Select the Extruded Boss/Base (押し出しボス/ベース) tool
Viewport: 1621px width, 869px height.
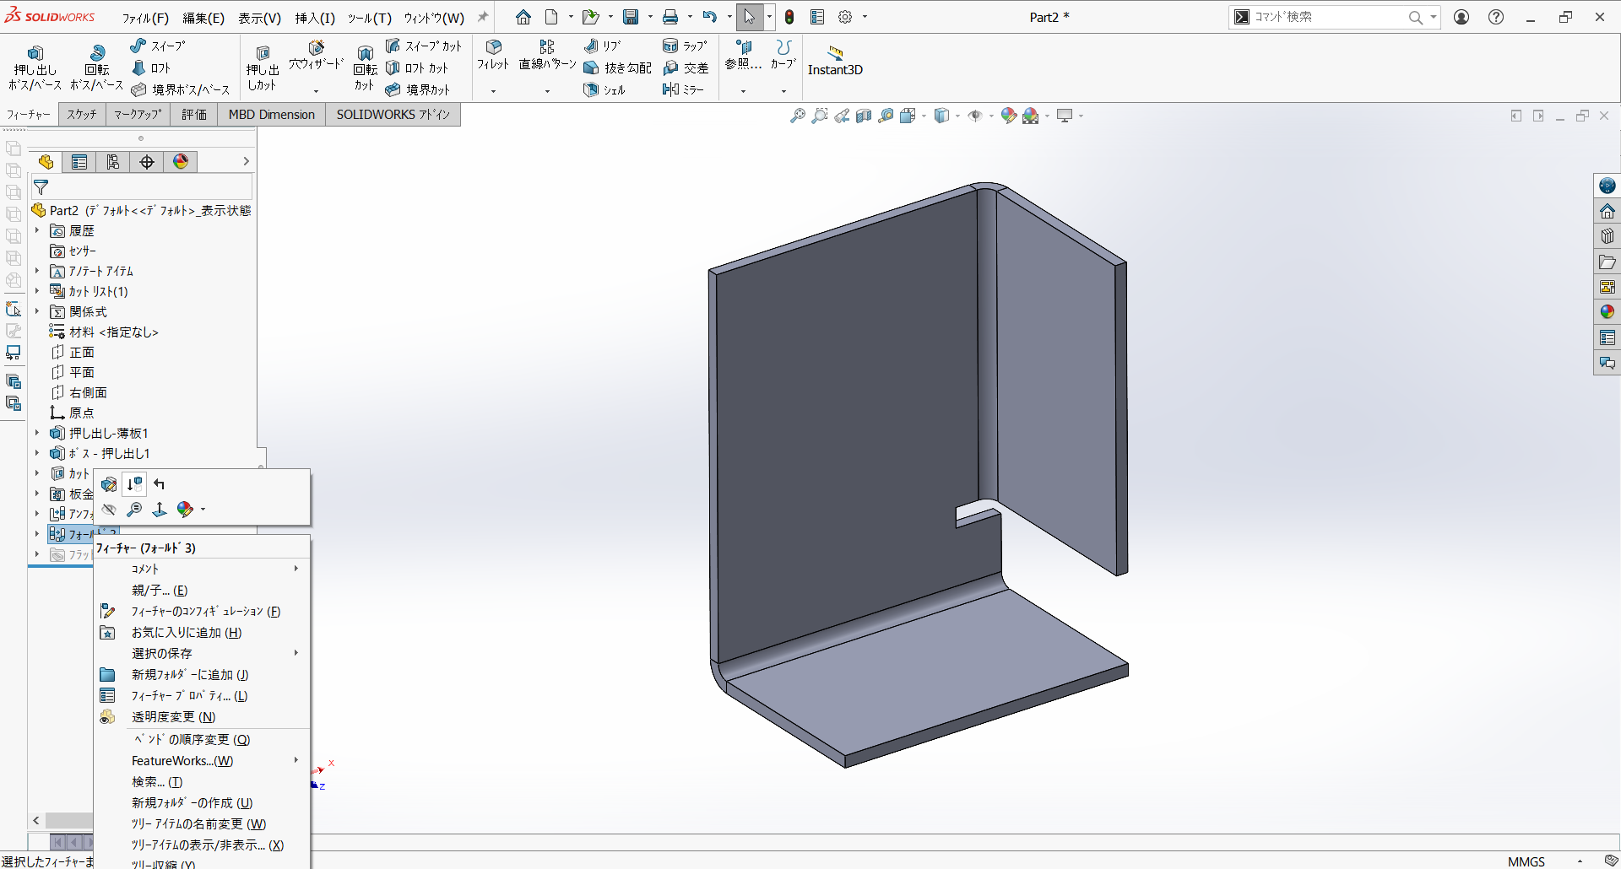pos(35,67)
